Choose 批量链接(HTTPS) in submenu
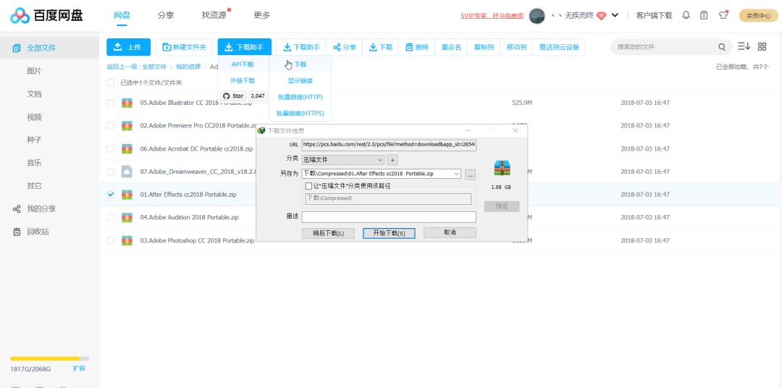782x388 pixels. tap(300, 113)
